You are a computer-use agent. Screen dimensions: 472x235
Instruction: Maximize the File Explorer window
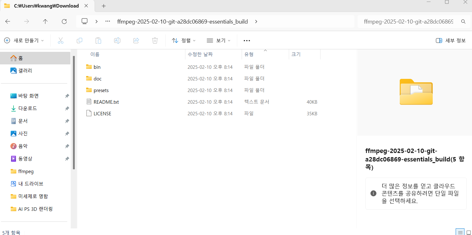[447, 2]
